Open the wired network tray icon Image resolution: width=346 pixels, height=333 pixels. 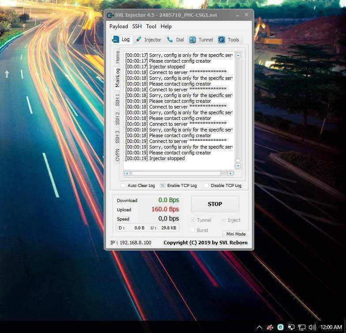[302, 327]
